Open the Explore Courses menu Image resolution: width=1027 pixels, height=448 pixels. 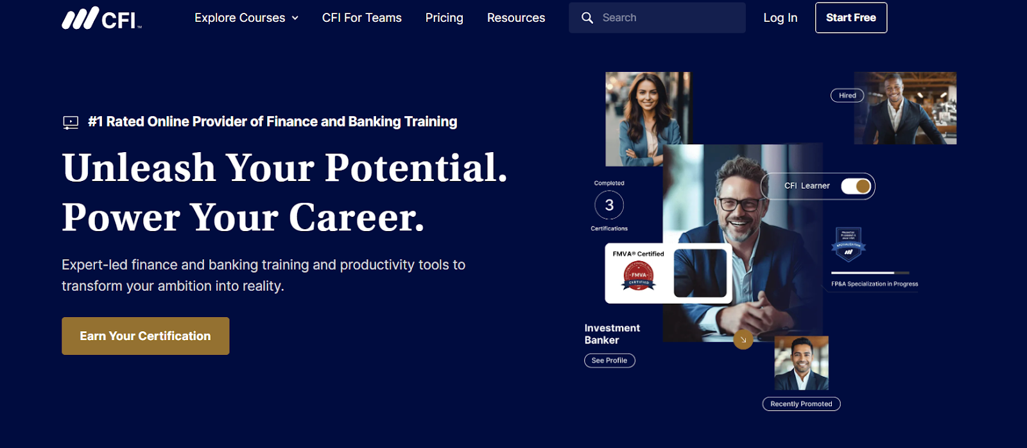click(246, 18)
